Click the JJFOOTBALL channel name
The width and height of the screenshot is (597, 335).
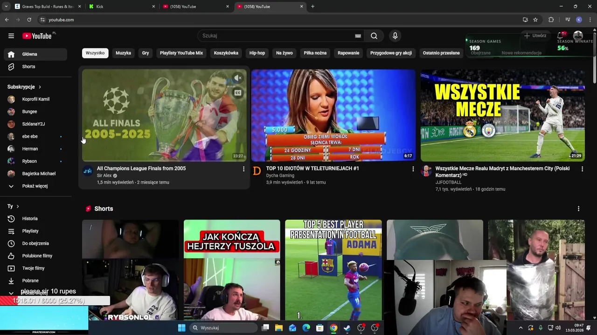[448, 182]
